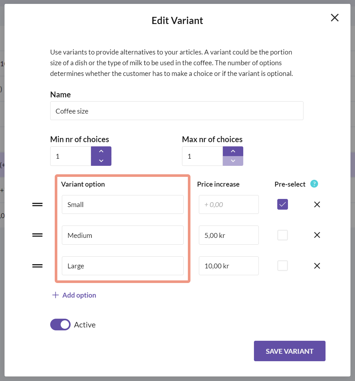The height and width of the screenshot is (381, 355).
Task: Edit the Medium price increase field
Action: tap(228, 235)
